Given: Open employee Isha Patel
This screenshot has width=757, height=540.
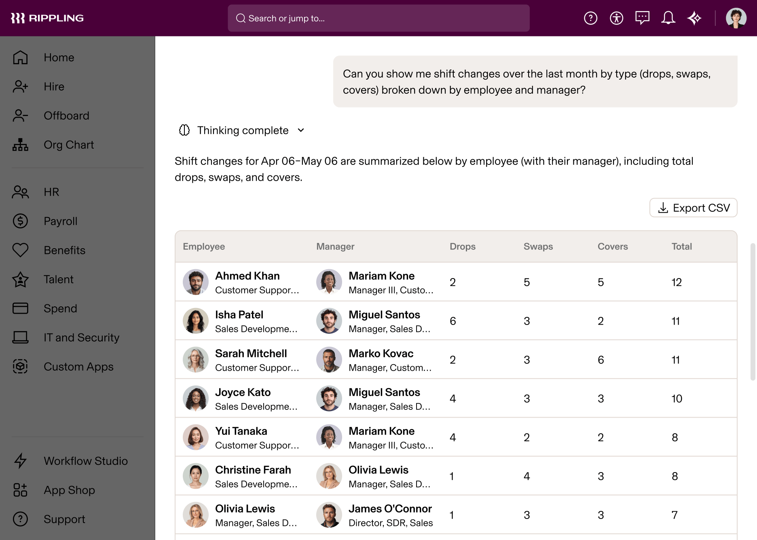Looking at the screenshot, I should coord(239,314).
